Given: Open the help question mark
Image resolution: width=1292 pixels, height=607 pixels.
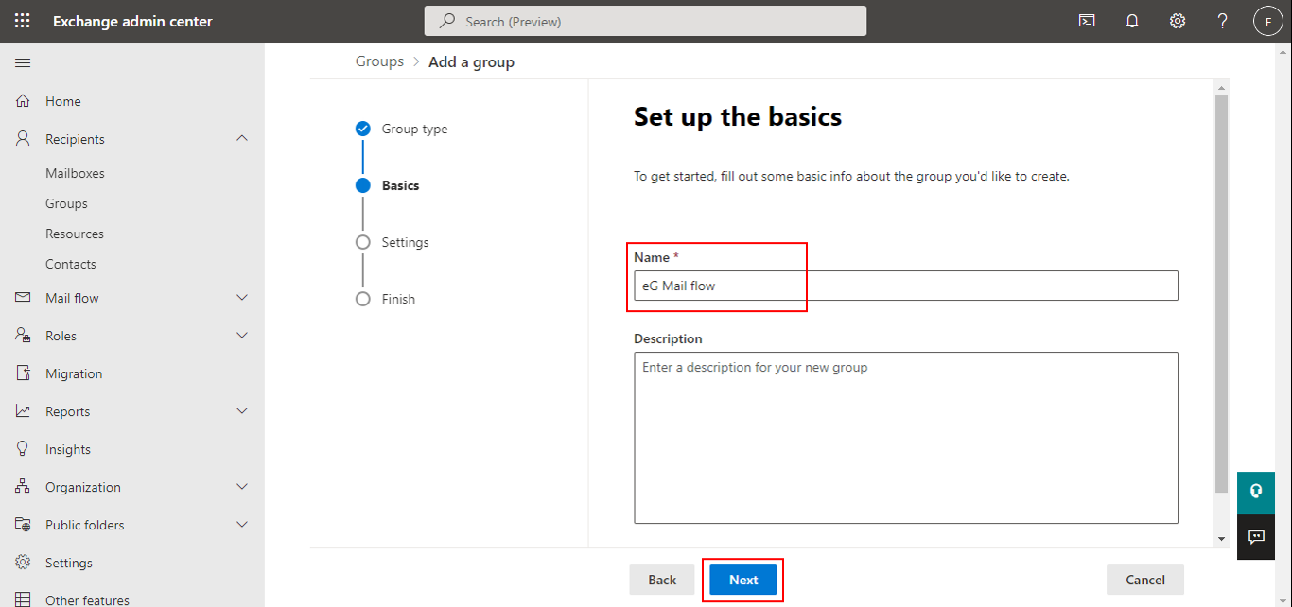Looking at the screenshot, I should click(x=1223, y=21).
